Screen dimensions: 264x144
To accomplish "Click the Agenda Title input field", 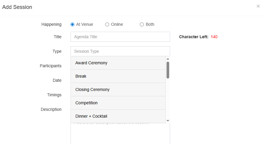I will [120, 37].
